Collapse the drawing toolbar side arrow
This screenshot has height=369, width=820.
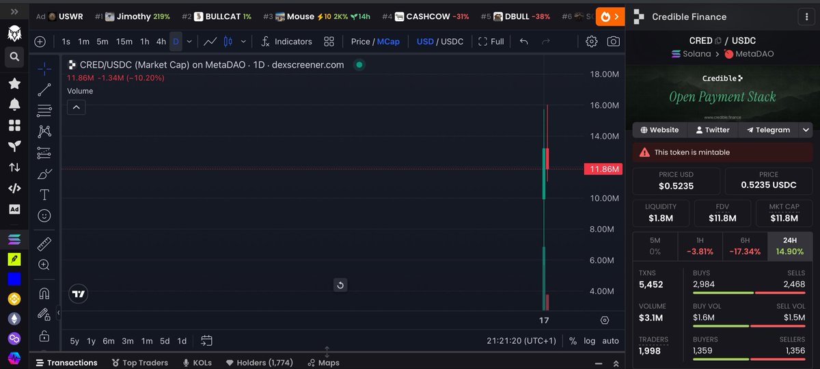coord(58,312)
